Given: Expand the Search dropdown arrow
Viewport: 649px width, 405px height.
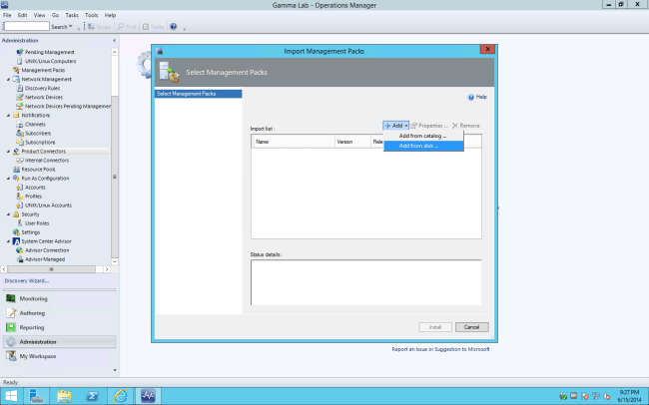Looking at the screenshot, I should [x=69, y=27].
